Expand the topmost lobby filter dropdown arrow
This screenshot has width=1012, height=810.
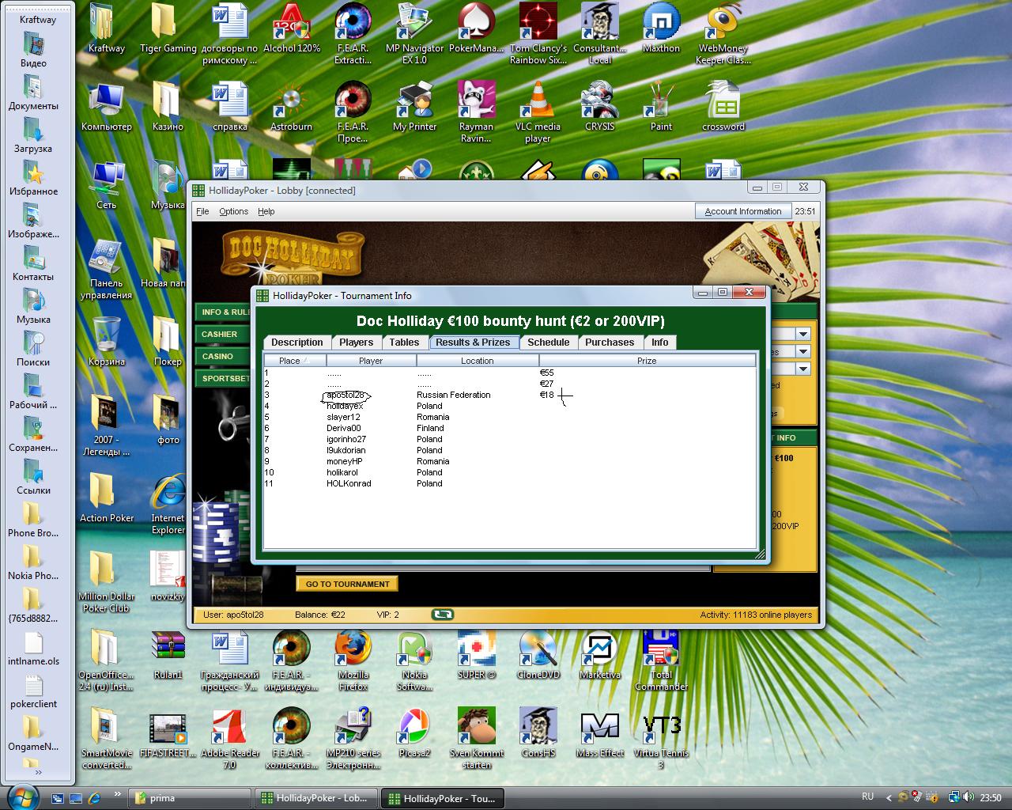[x=802, y=335]
